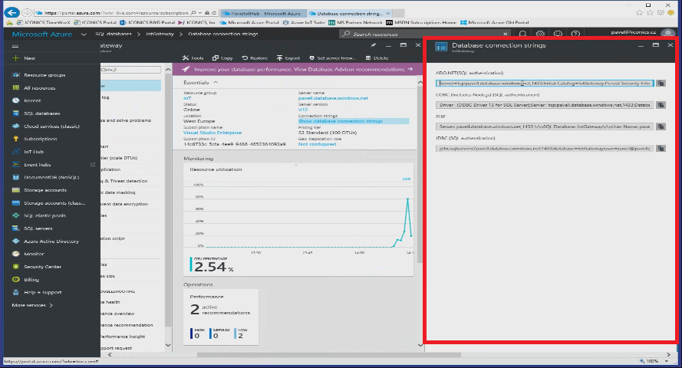
Task: Click the Restore toolbar button
Action: point(255,58)
